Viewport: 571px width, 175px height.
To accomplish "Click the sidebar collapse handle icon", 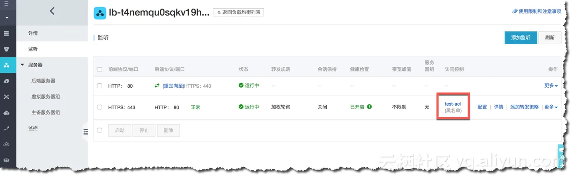I will coord(86,131).
